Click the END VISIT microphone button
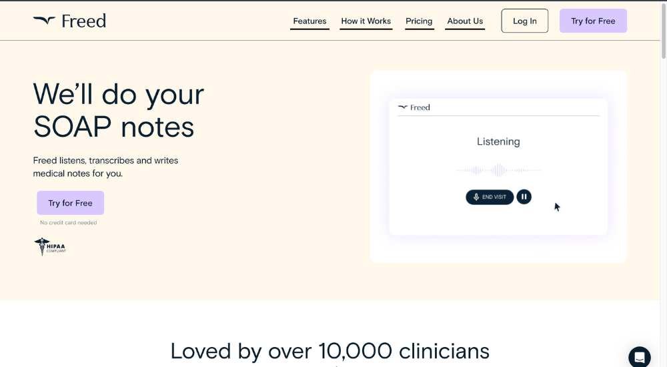 (490, 197)
